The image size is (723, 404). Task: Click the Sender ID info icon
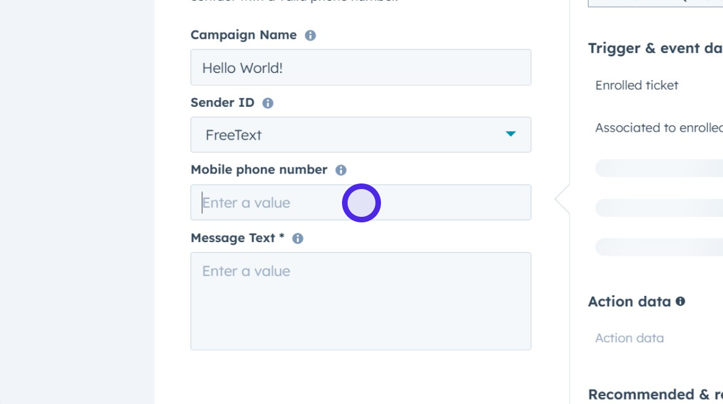(268, 103)
